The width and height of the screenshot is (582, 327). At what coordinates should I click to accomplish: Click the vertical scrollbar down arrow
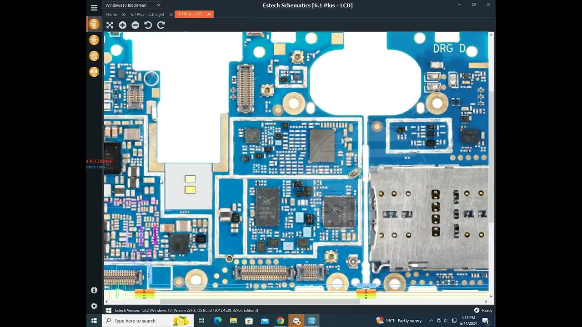[x=492, y=296]
